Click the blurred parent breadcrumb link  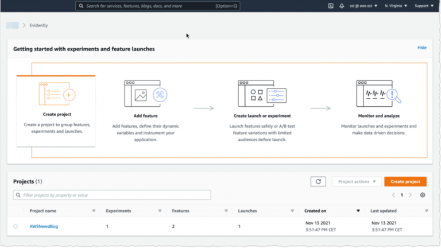pos(13,25)
